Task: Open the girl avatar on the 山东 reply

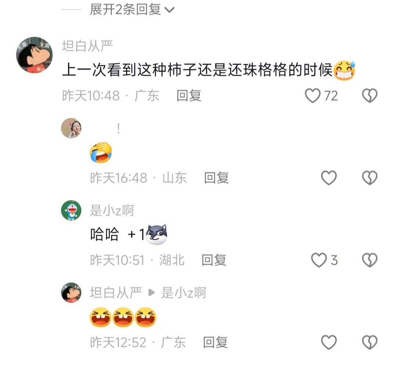Action: pyautogui.click(x=71, y=128)
